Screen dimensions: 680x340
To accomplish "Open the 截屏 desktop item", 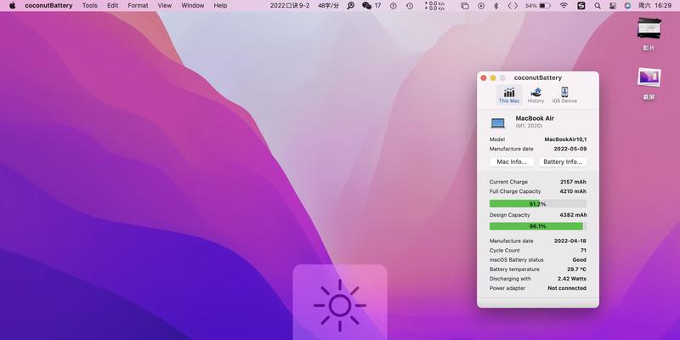I will click(x=649, y=84).
